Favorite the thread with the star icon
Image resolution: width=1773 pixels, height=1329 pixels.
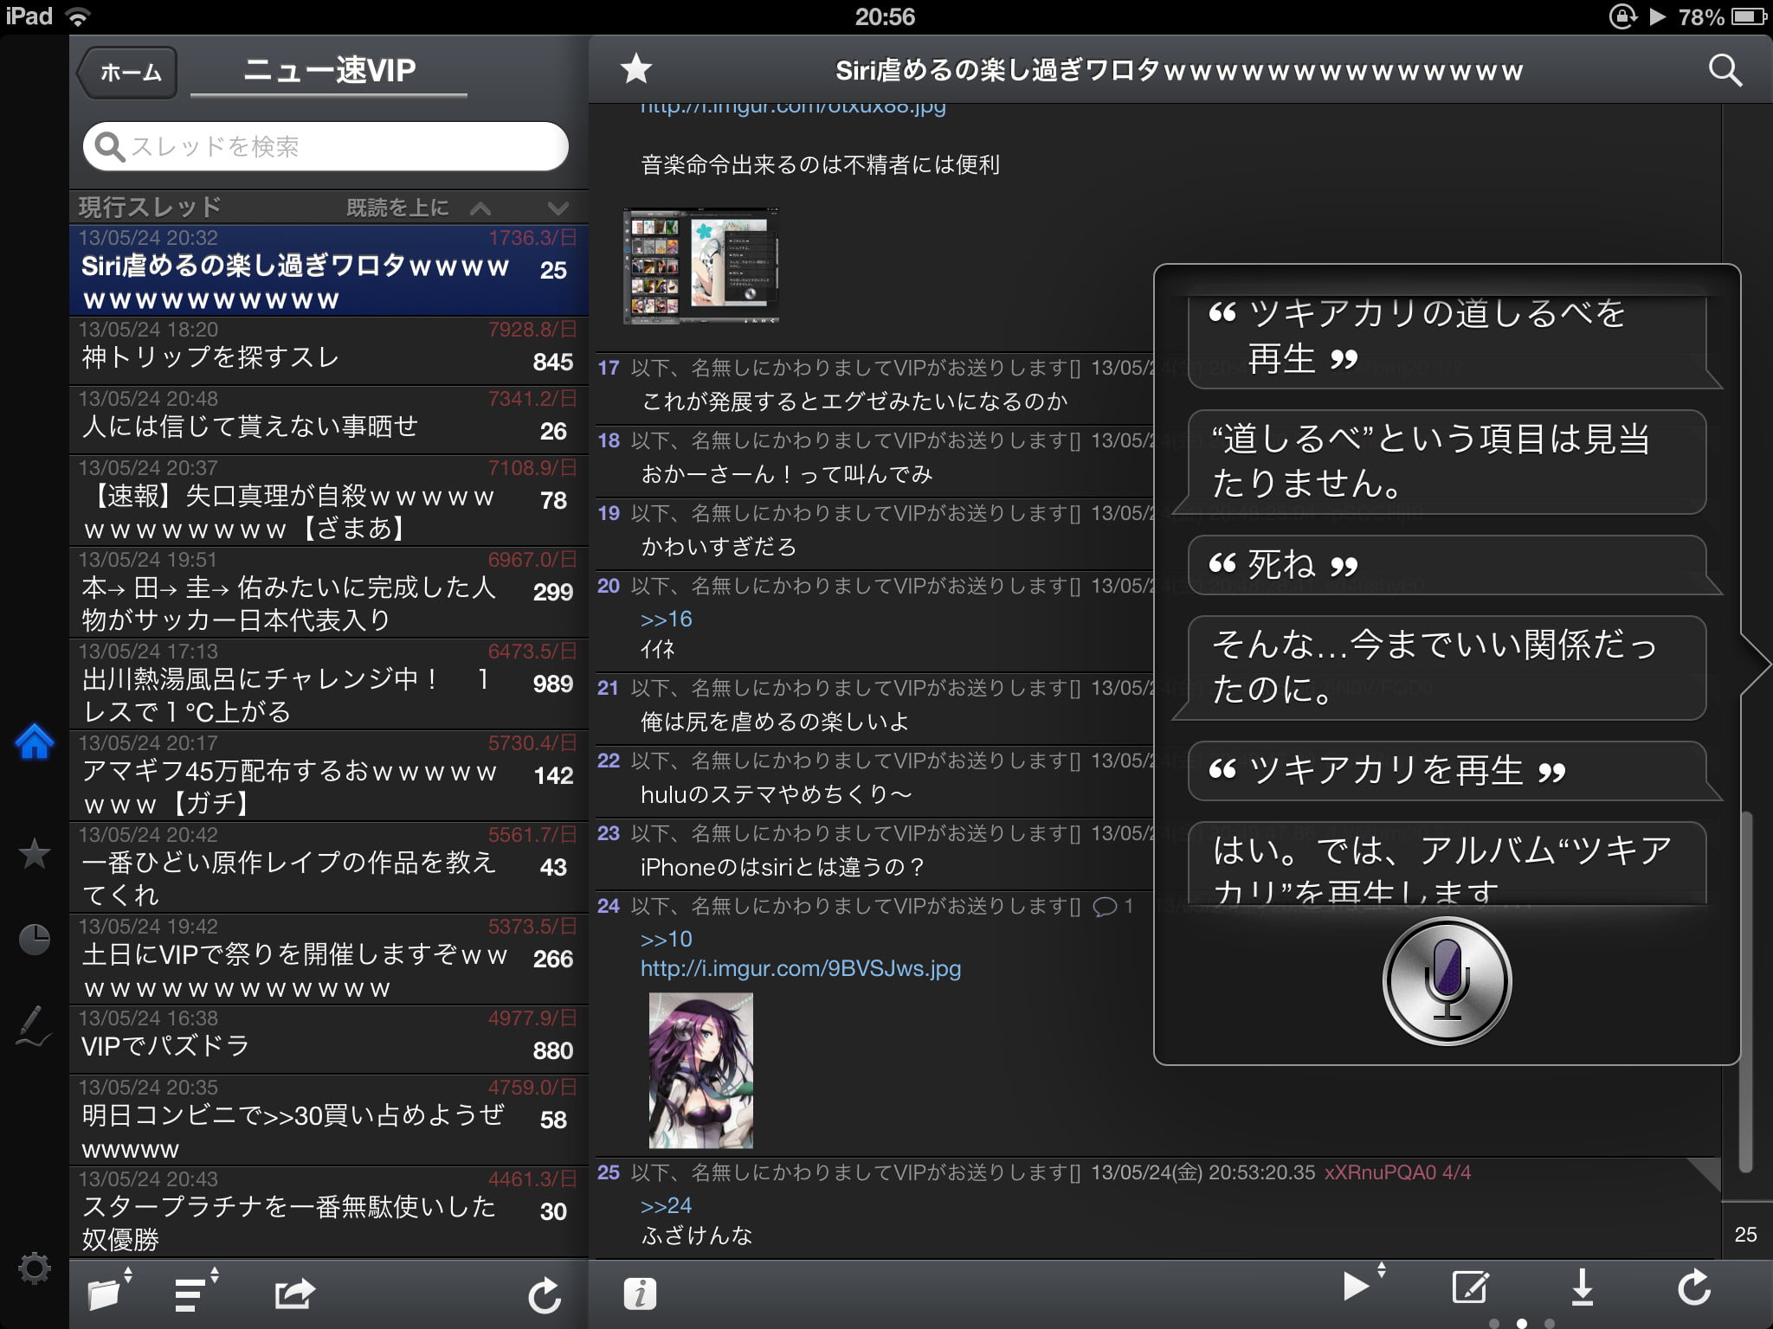pos(636,69)
